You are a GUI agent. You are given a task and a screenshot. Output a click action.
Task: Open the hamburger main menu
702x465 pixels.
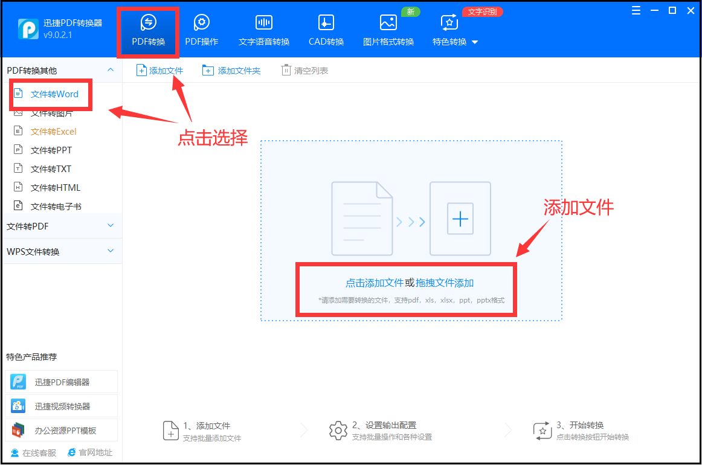[x=636, y=11]
